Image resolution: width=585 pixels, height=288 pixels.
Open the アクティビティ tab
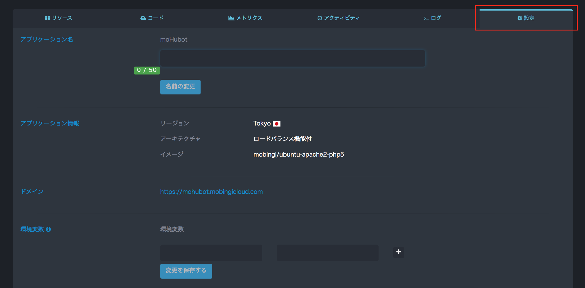pos(342,18)
